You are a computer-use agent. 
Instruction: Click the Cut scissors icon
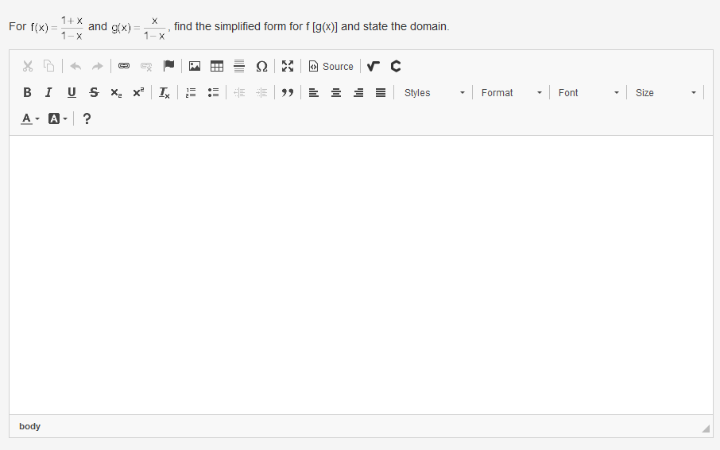tap(28, 66)
